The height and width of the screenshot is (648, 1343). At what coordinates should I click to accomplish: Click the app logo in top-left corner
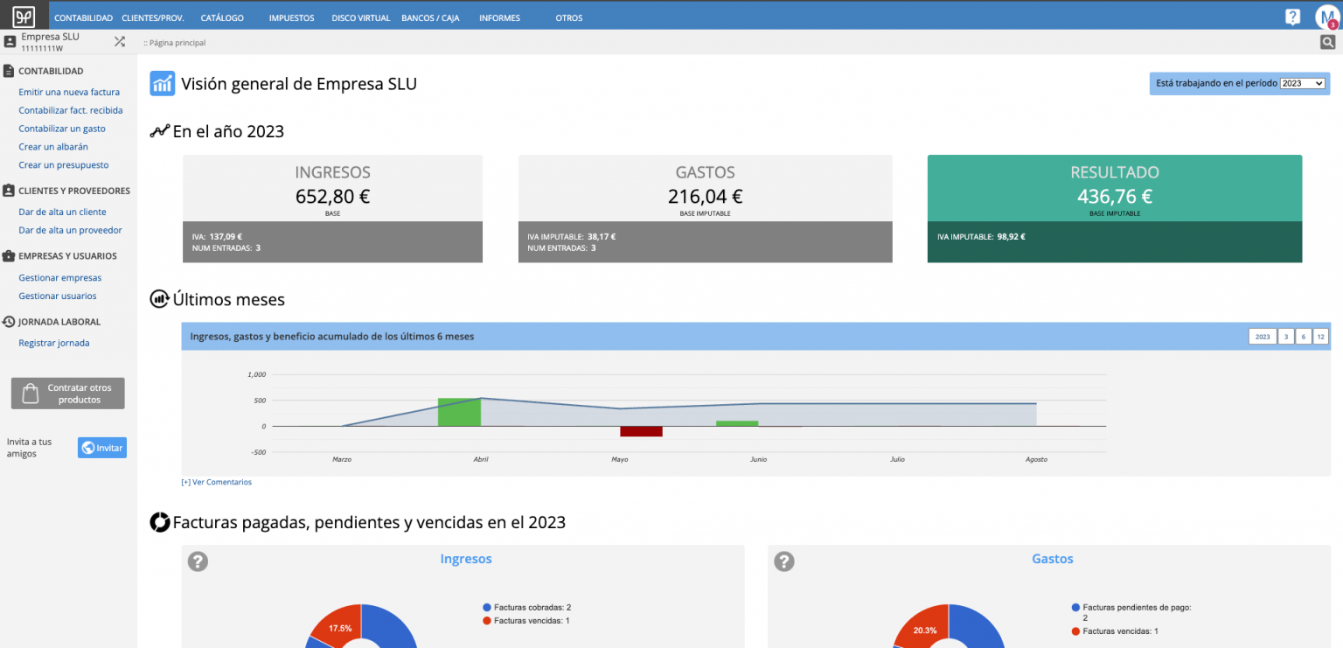pos(24,17)
